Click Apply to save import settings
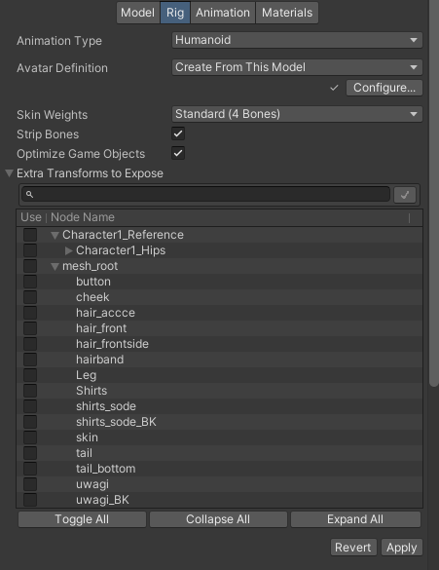This screenshot has width=439, height=570. click(402, 548)
